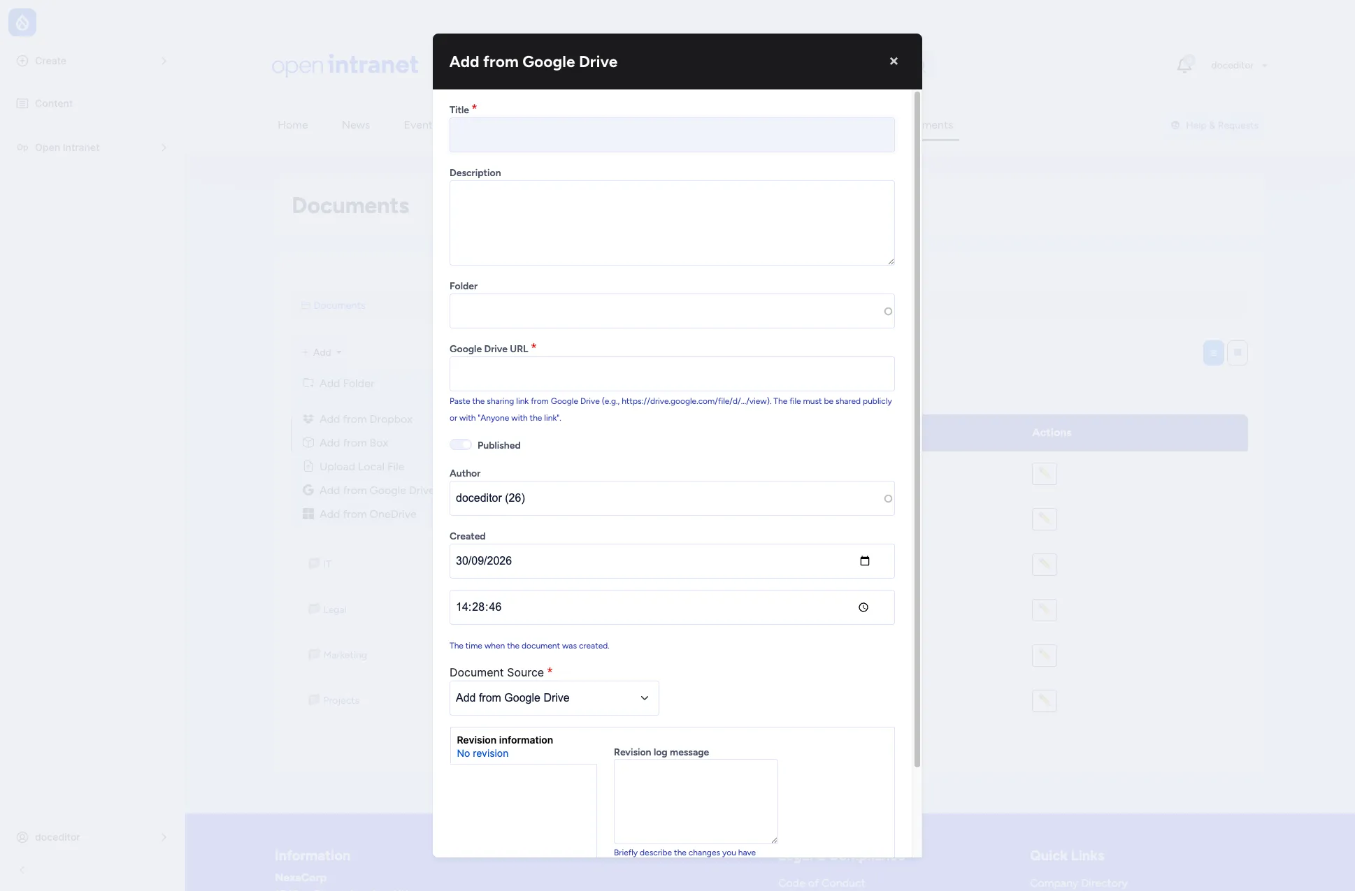Viewport: 1355px width, 891px height.
Task: Select Add from Box
Action: [345, 443]
